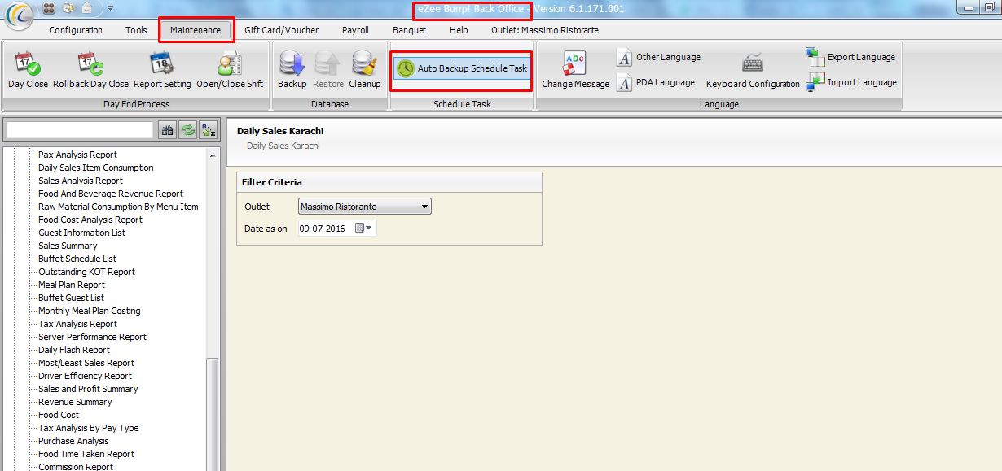
Task: Select Food And Beverage Revenue Report
Action: click(111, 194)
